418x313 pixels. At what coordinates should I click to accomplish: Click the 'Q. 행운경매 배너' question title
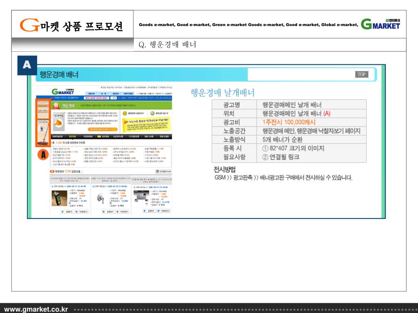167,44
